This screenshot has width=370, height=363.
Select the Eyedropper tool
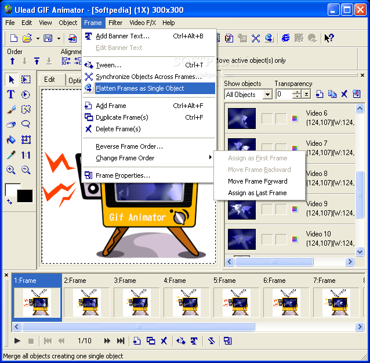pyautogui.click(x=11, y=155)
